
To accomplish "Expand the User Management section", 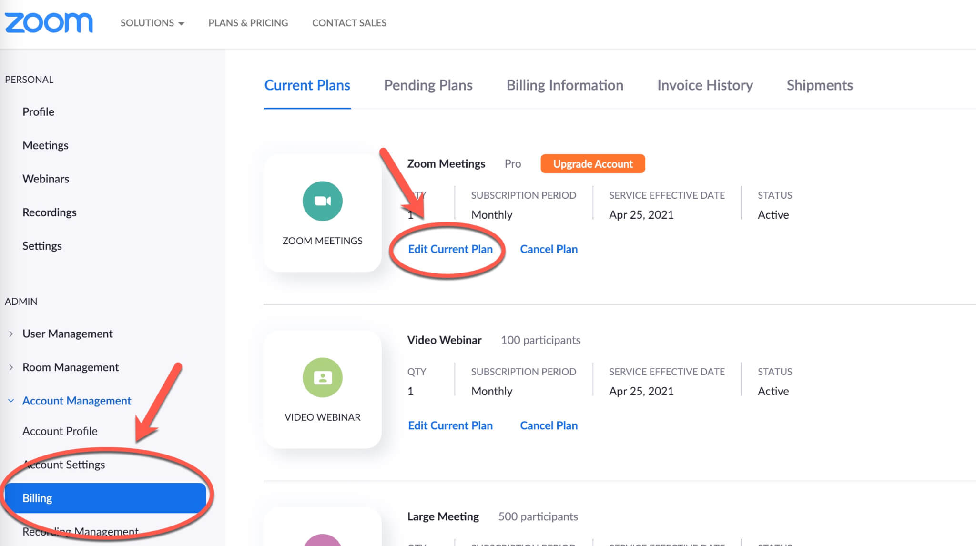I will coord(67,334).
